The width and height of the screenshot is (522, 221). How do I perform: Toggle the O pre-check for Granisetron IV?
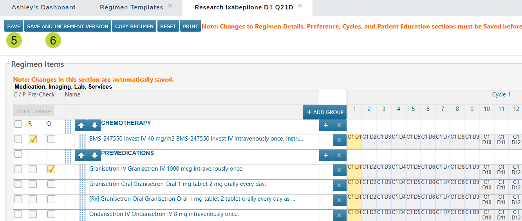(51, 169)
